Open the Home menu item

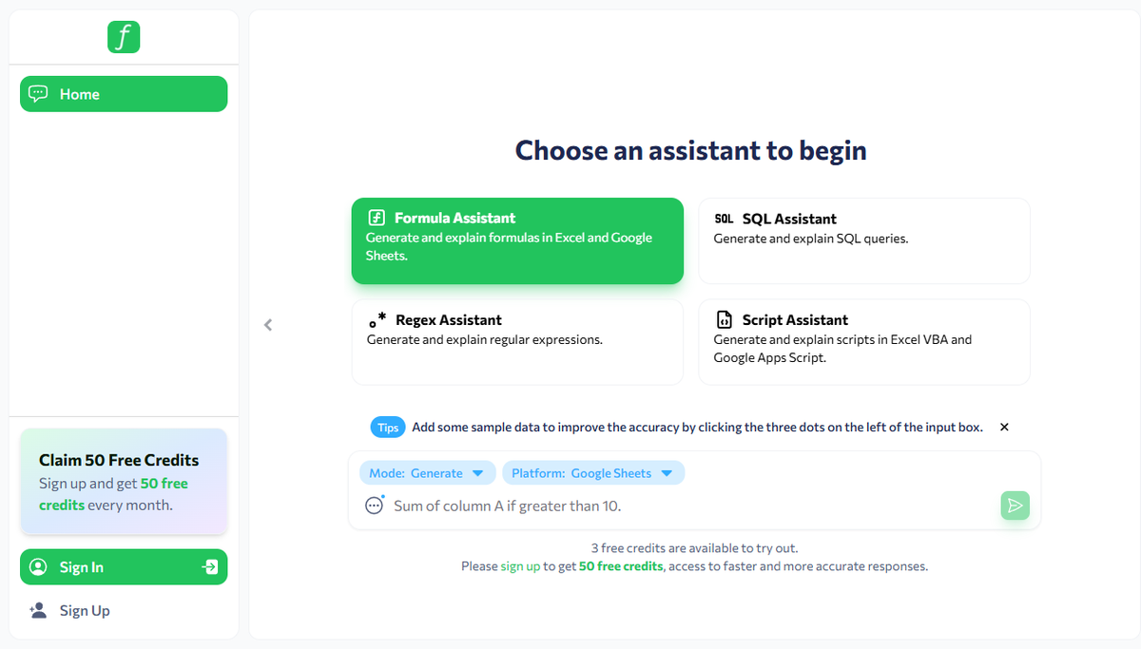[x=124, y=94]
